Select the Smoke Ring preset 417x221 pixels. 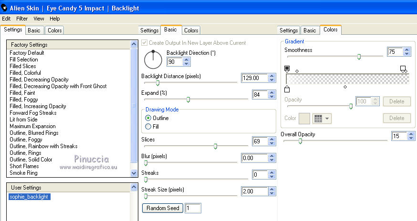coord(23,172)
